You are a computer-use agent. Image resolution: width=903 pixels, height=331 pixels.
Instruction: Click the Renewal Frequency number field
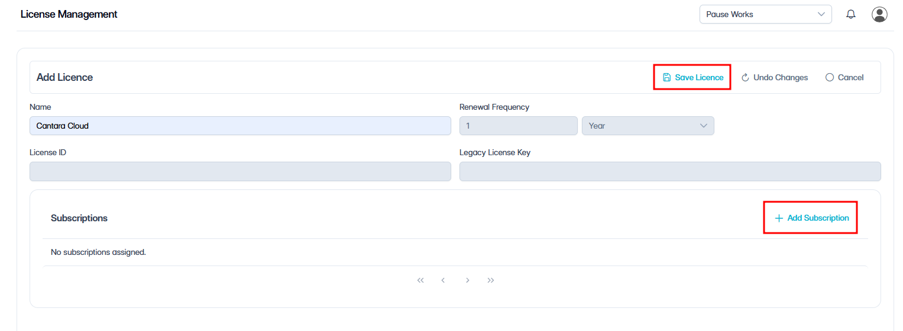click(x=519, y=126)
